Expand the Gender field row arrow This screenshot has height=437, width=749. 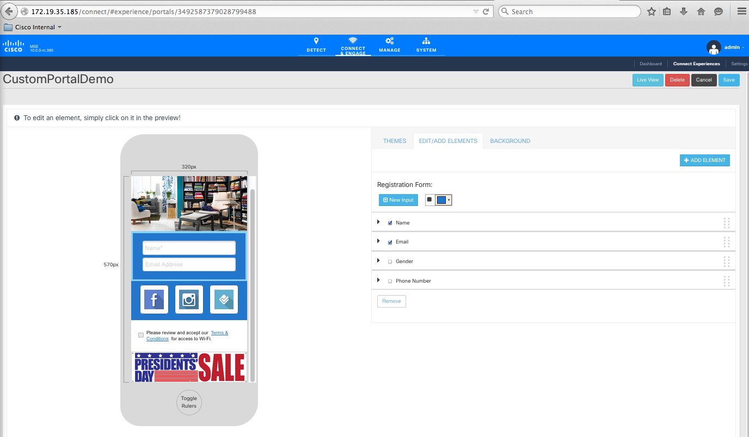378,261
